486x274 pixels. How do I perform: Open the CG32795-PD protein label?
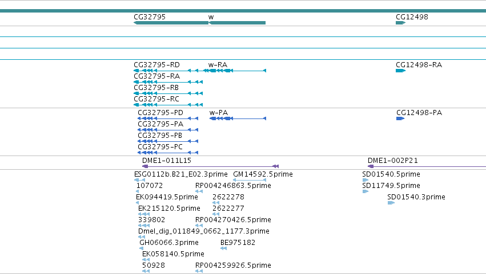(x=160, y=113)
